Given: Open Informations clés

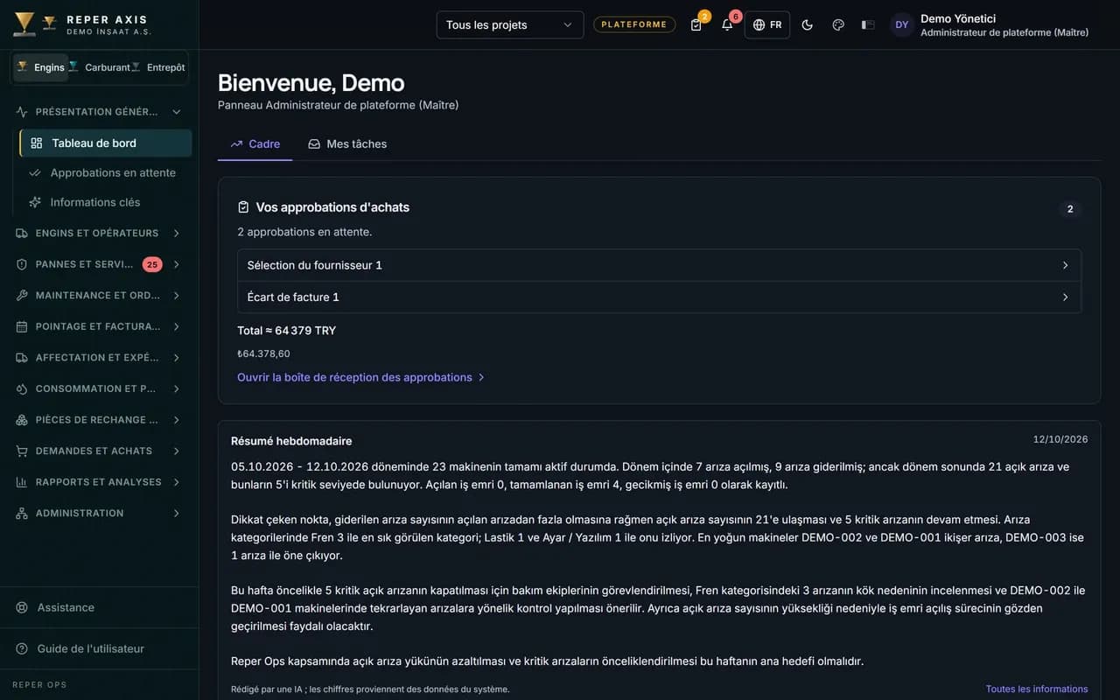Looking at the screenshot, I should [x=106, y=202].
